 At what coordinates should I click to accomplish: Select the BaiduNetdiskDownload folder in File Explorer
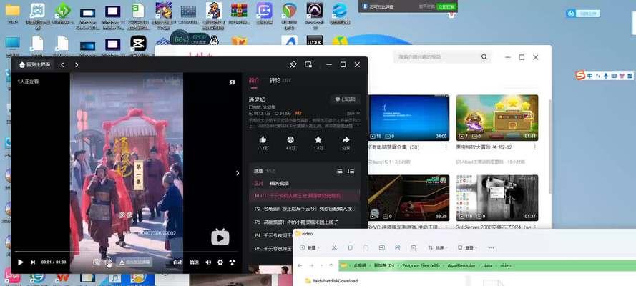pyautogui.click(x=331, y=281)
